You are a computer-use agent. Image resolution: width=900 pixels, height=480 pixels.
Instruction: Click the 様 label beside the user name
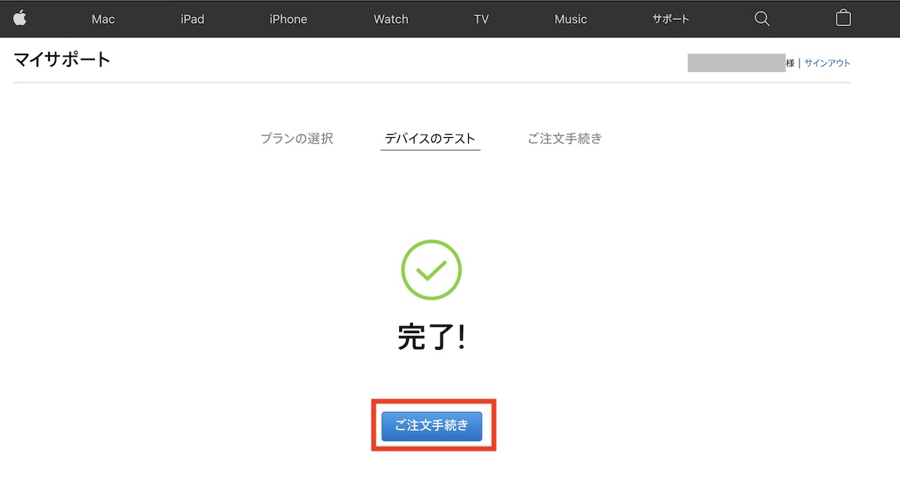(790, 63)
